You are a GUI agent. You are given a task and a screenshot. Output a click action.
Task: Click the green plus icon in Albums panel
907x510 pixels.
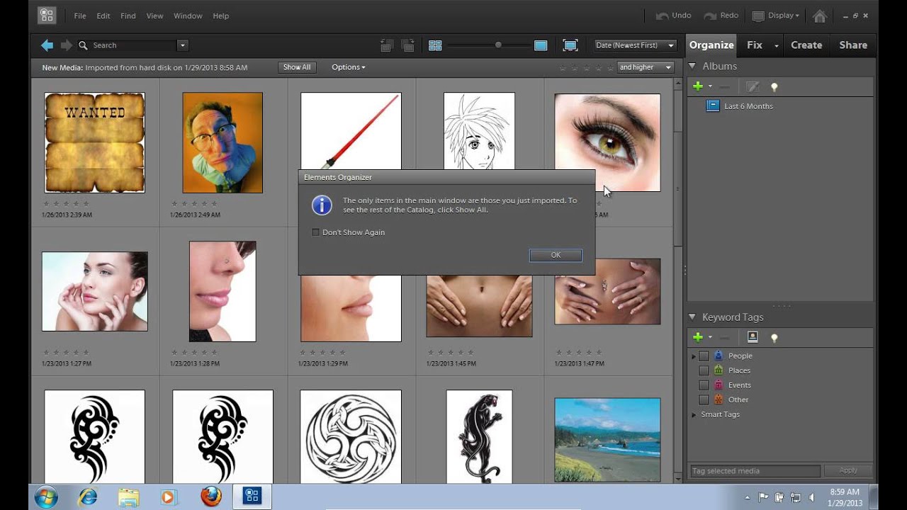click(698, 86)
